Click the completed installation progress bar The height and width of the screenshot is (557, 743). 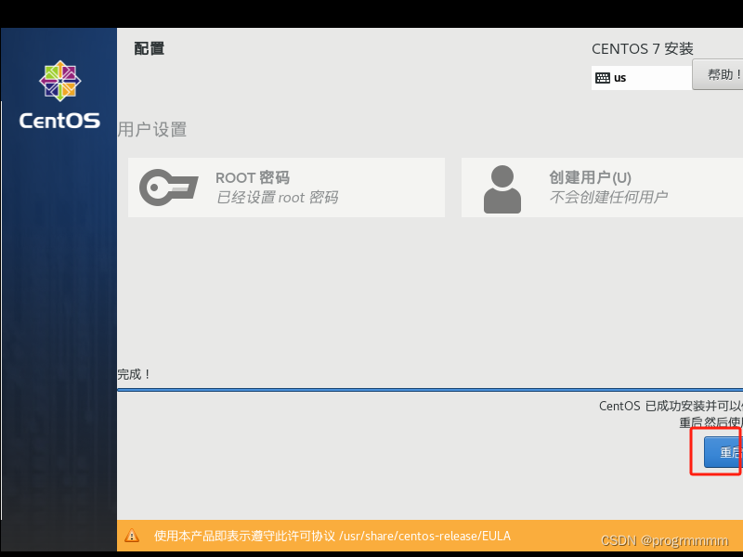pyautogui.click(x=430, y=390)
